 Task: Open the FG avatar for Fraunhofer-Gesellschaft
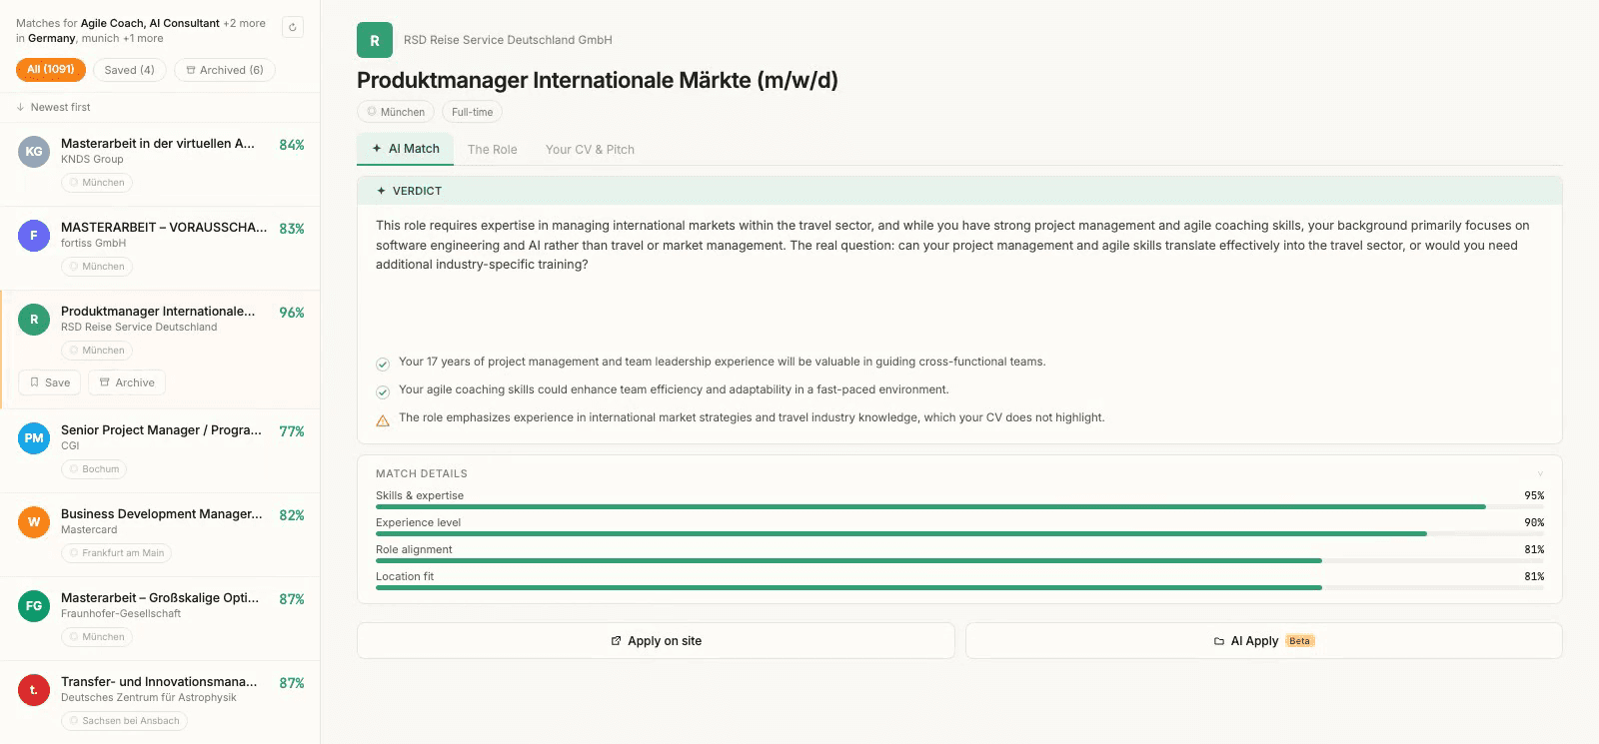(34, 606)
